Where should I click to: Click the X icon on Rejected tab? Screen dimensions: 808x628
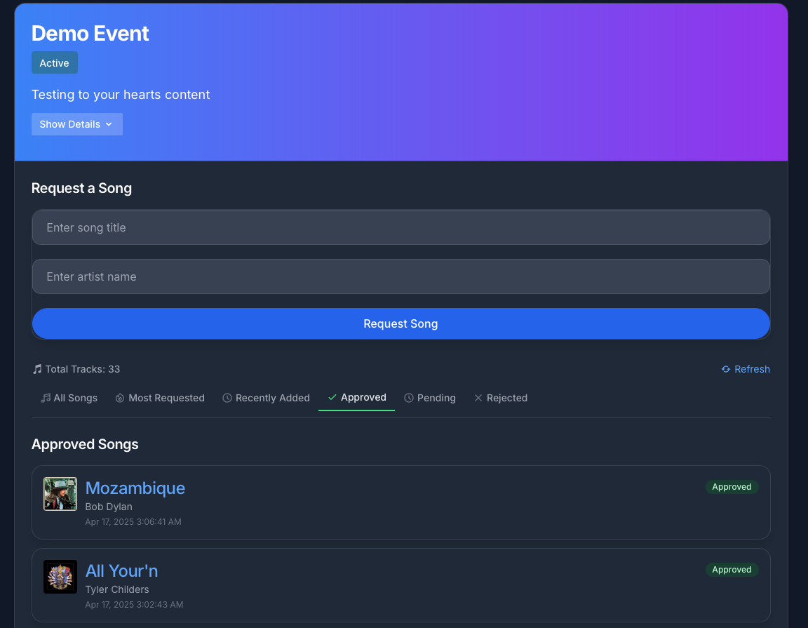(478, 398)
